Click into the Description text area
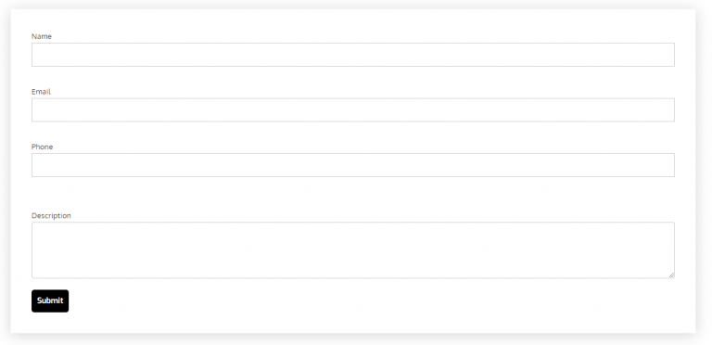This screenshot has height=345, width=712. point(353,250)
